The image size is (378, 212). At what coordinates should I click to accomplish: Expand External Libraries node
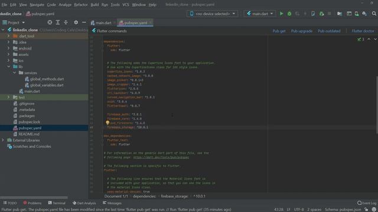[3, 140]
